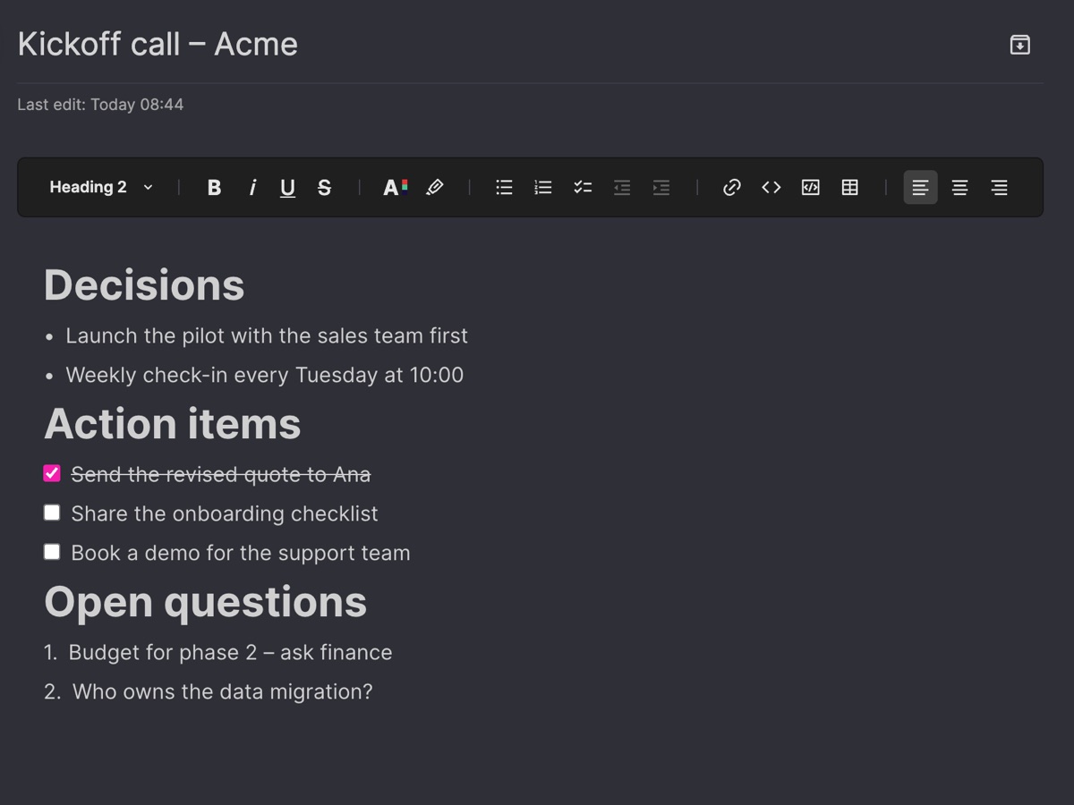Viewport: 1074px width, 805px height.
Task: Click 'Launch the pilot with the sales team first'
Action: pos(267,336)
